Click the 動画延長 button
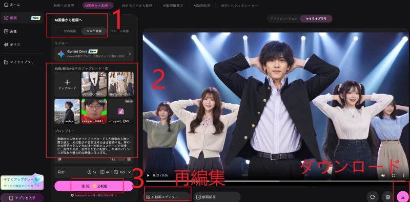Screen dimensions: 410x202 [x=217, y=197]
